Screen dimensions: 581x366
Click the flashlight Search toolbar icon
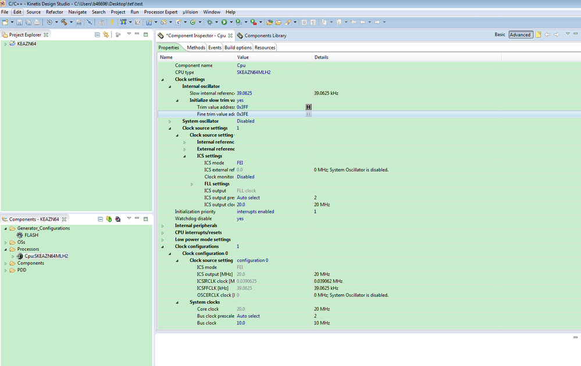coord(288,22)
